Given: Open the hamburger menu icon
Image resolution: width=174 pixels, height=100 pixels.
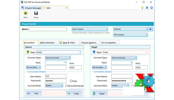Looking at the screenshot, I should coord(147,8).
